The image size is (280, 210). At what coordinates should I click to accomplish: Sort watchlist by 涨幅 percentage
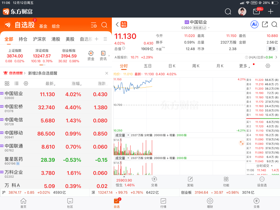77,83
